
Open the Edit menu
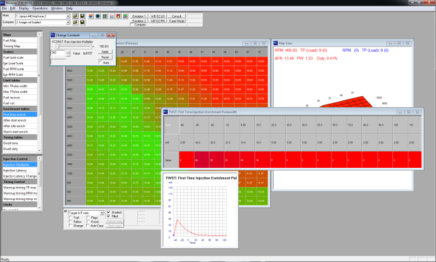click(13, 8)
